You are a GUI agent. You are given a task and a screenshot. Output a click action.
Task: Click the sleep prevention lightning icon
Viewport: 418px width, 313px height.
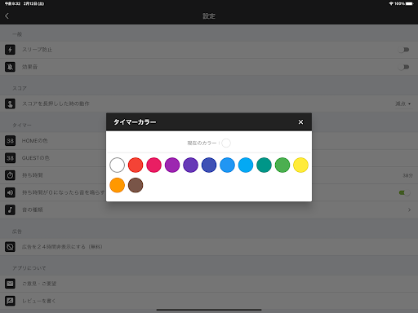10,50
